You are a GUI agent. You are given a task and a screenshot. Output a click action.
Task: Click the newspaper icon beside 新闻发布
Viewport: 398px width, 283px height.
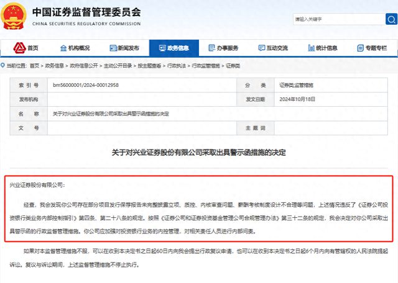click(113, 48)
